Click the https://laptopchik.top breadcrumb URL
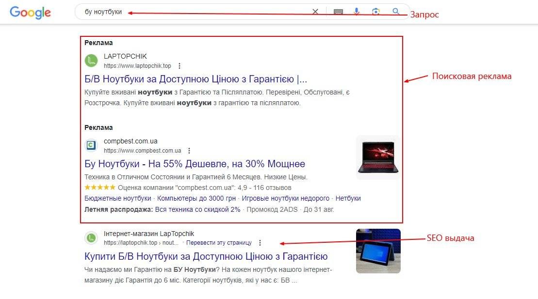Screen dimensions: 538x299 pos(141,243)
